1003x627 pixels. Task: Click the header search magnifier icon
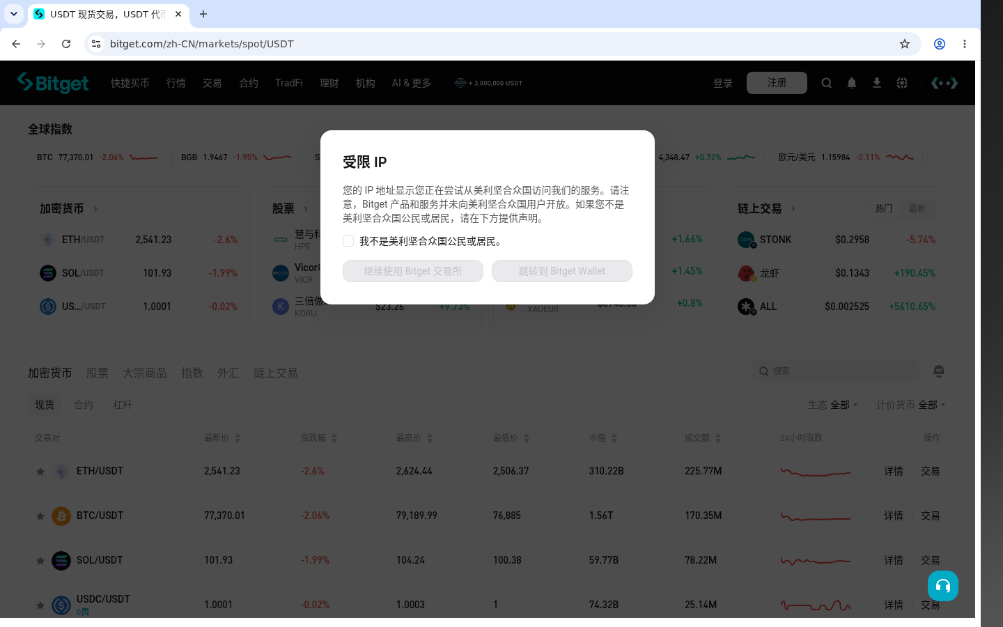point(827,83)
